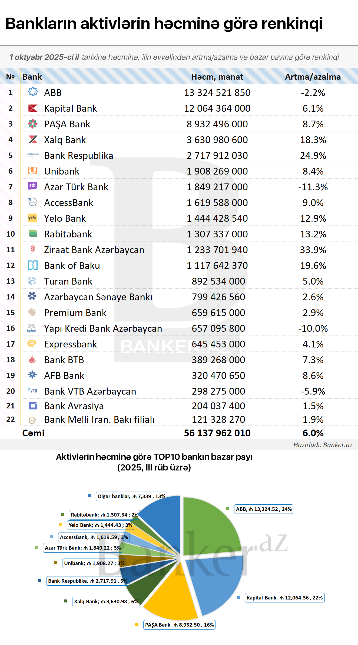Image resolution: width=358 pixels, height=645 pixels.
Task: Click the Xalq Bank logo
Action: [33, 139]
